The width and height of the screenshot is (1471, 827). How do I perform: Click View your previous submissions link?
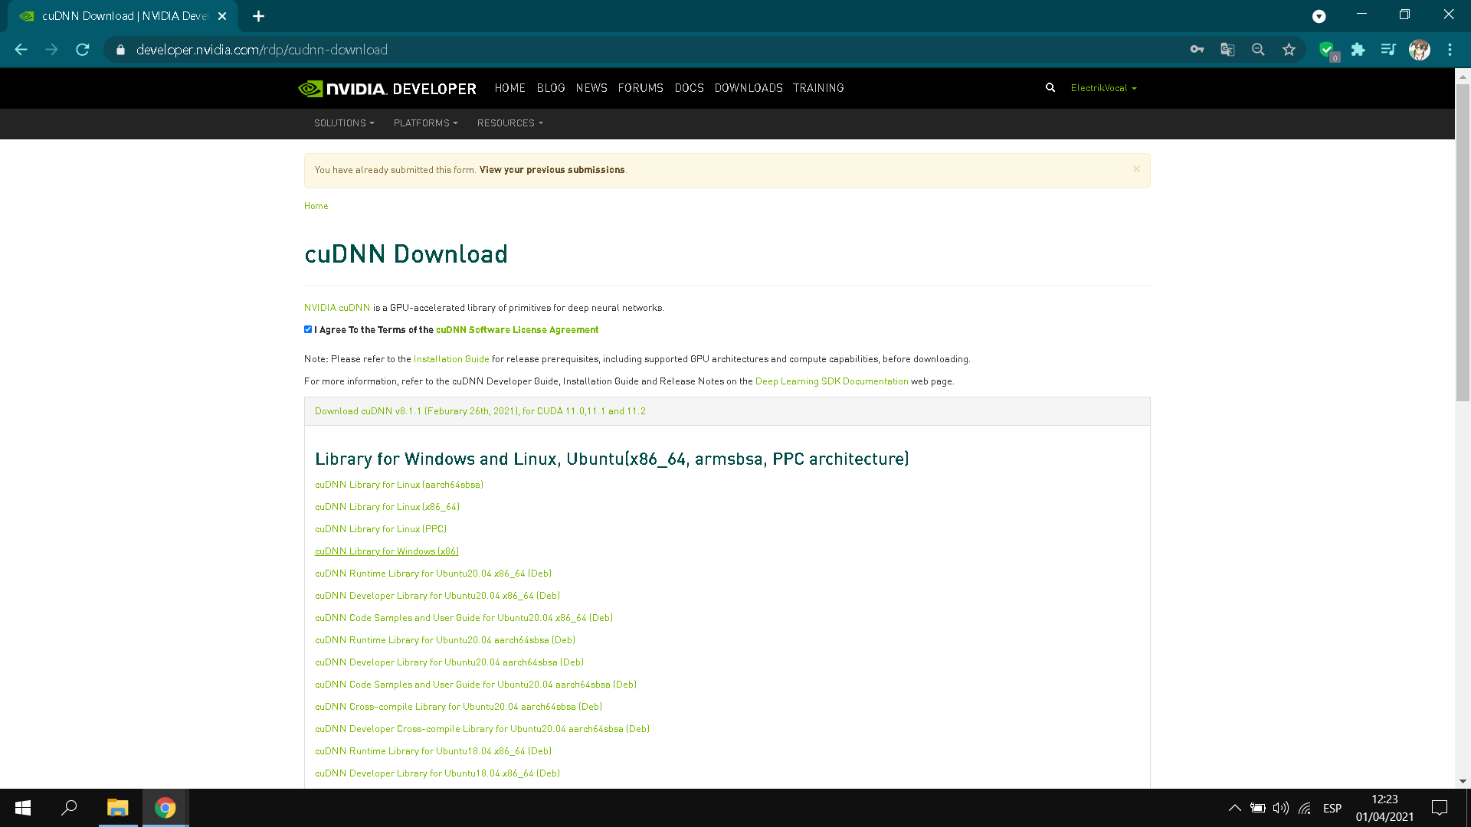point(552,170)
